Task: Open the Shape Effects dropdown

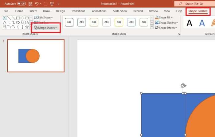Action: (x=166, y=28)
